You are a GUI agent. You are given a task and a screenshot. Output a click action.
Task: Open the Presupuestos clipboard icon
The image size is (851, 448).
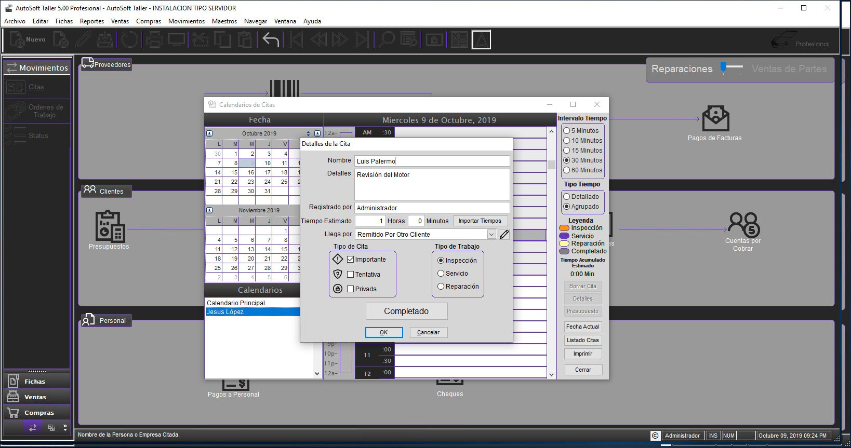[x=110, y=226]
